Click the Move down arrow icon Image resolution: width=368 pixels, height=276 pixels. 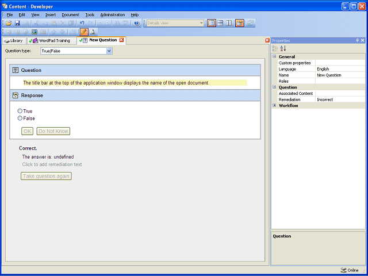click(x=62, y=32)
